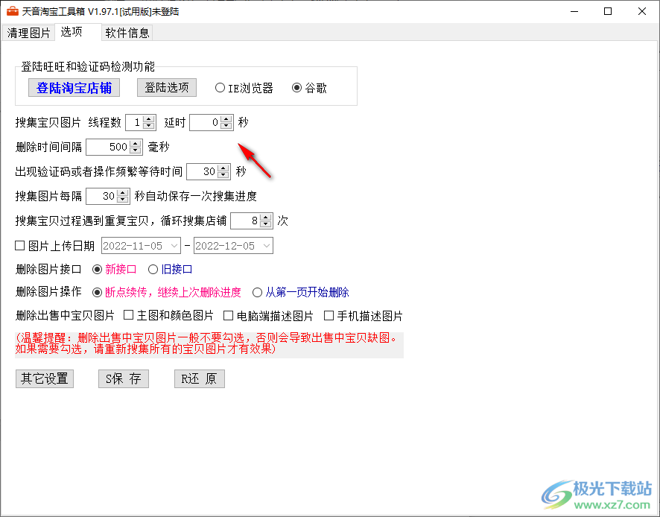
Task: Increase 循环搜集店铺 count up arrow
Action: pyautogui.click(x=266, y=218)
